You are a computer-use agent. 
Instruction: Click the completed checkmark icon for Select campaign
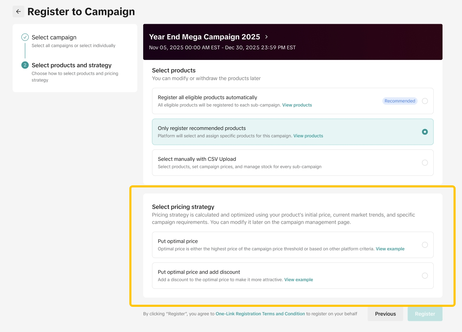[x=25, y=37]
